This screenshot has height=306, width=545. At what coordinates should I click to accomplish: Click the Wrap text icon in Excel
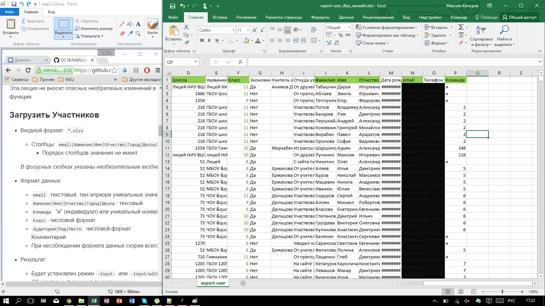pyautogui.click(x=314, y=30)
